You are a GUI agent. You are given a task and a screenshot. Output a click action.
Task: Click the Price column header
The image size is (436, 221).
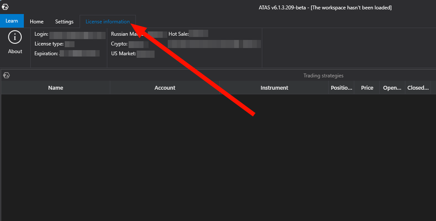(x=367, y=88)
